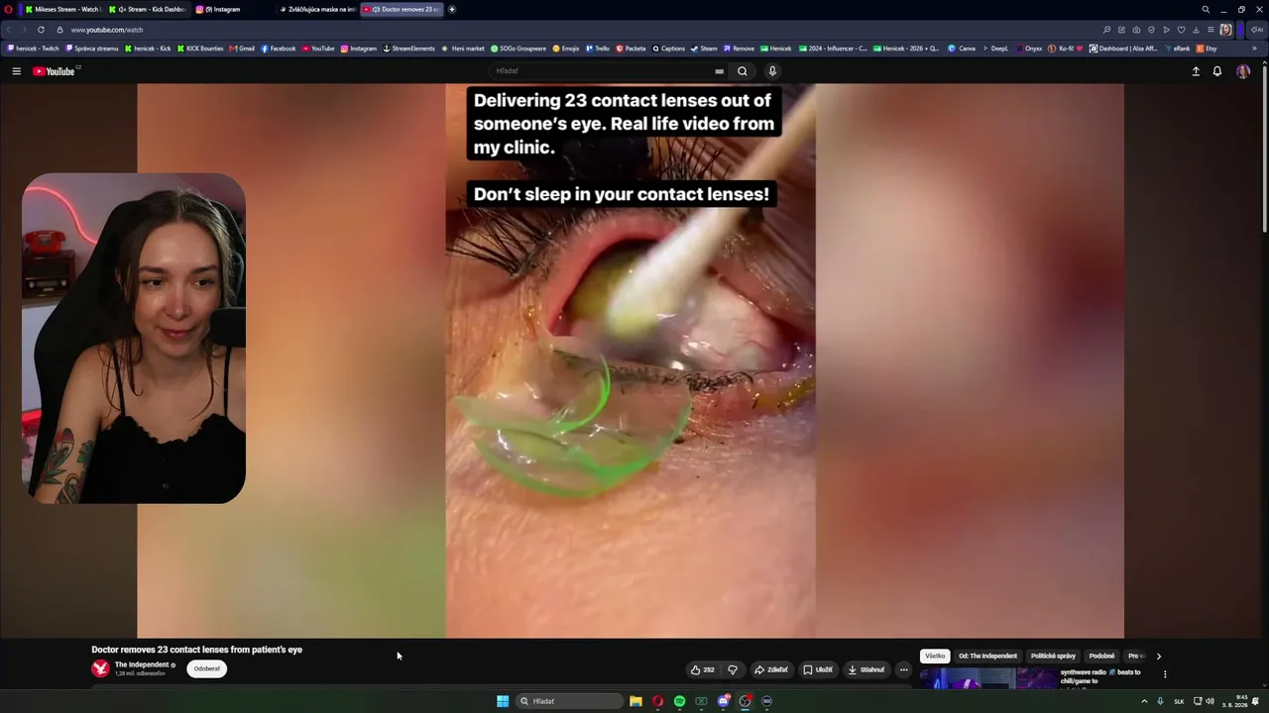Click the Odoberať subscribe button
This screenshot has width=1269, height=713.
coord(207,668)
